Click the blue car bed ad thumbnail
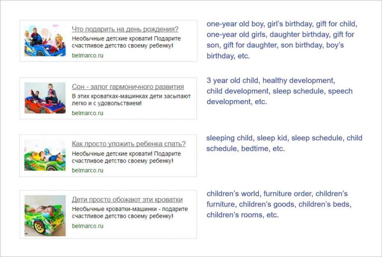The image size is (382, 257). [45, 41]
